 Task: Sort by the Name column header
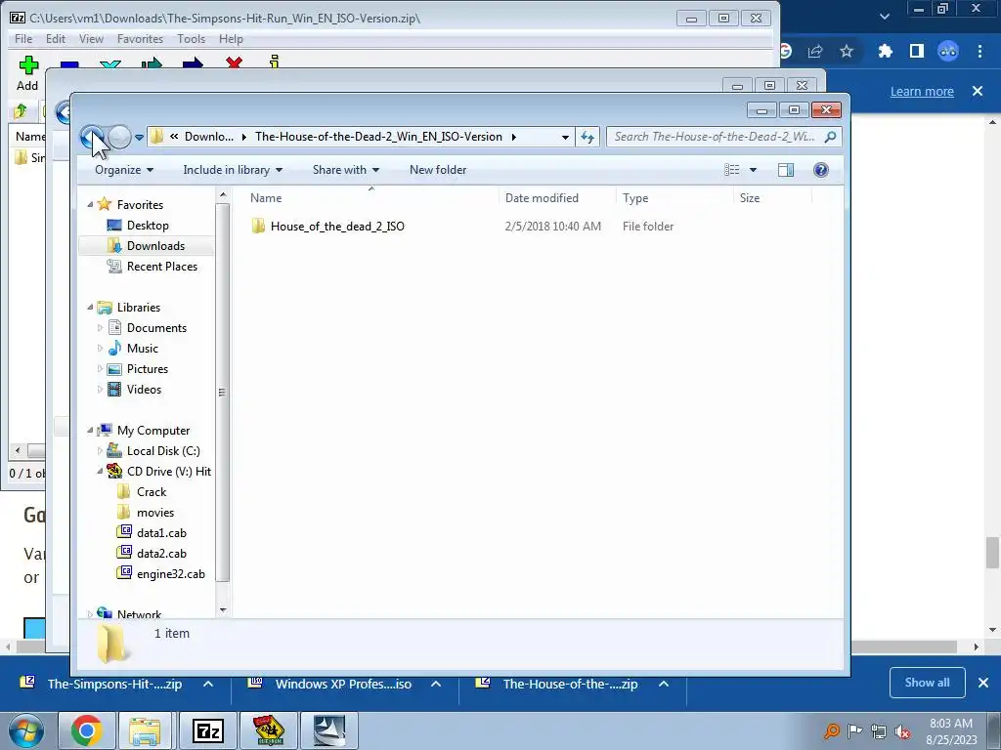tap(371, 198)
